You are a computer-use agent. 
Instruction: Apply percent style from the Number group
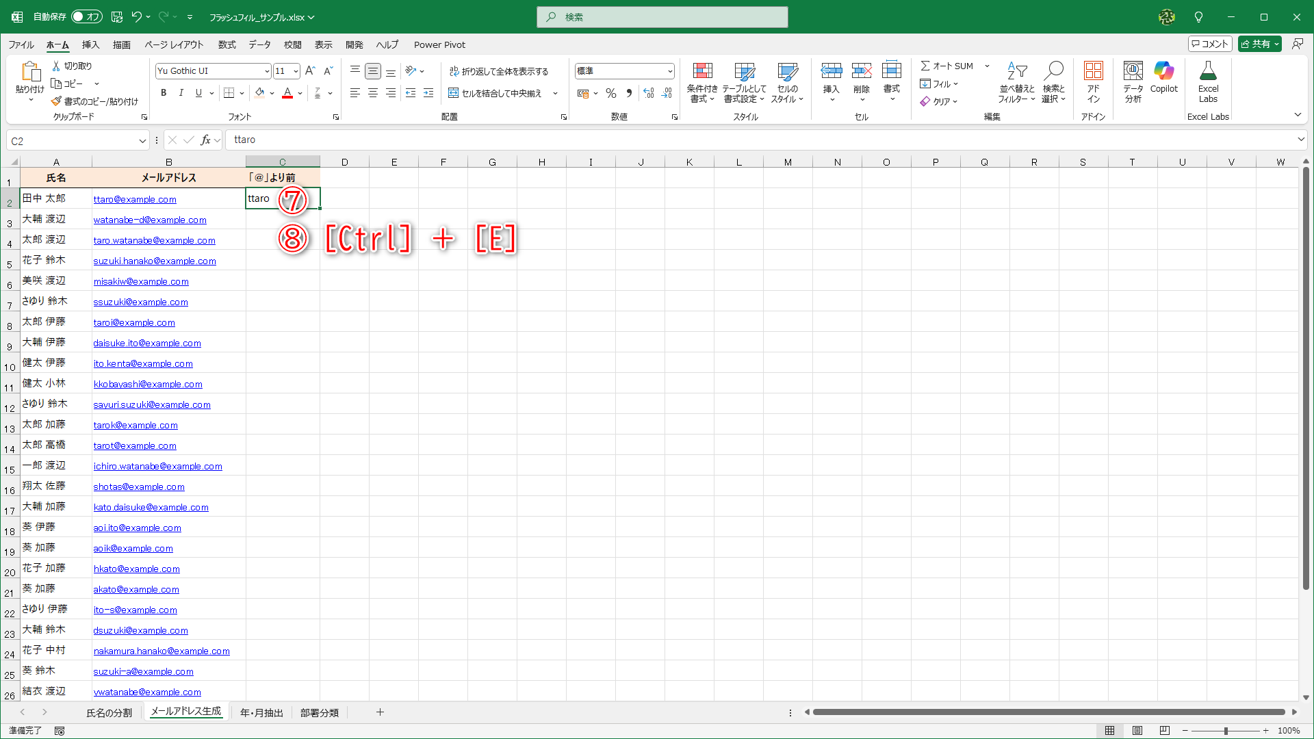[x=611, y=93]
